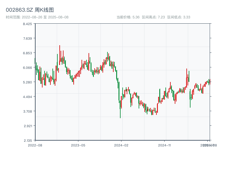Viewport: 233px width, 175px height.
Task: Click the 区间低点 3.33 label
Action: click(179, 17)
